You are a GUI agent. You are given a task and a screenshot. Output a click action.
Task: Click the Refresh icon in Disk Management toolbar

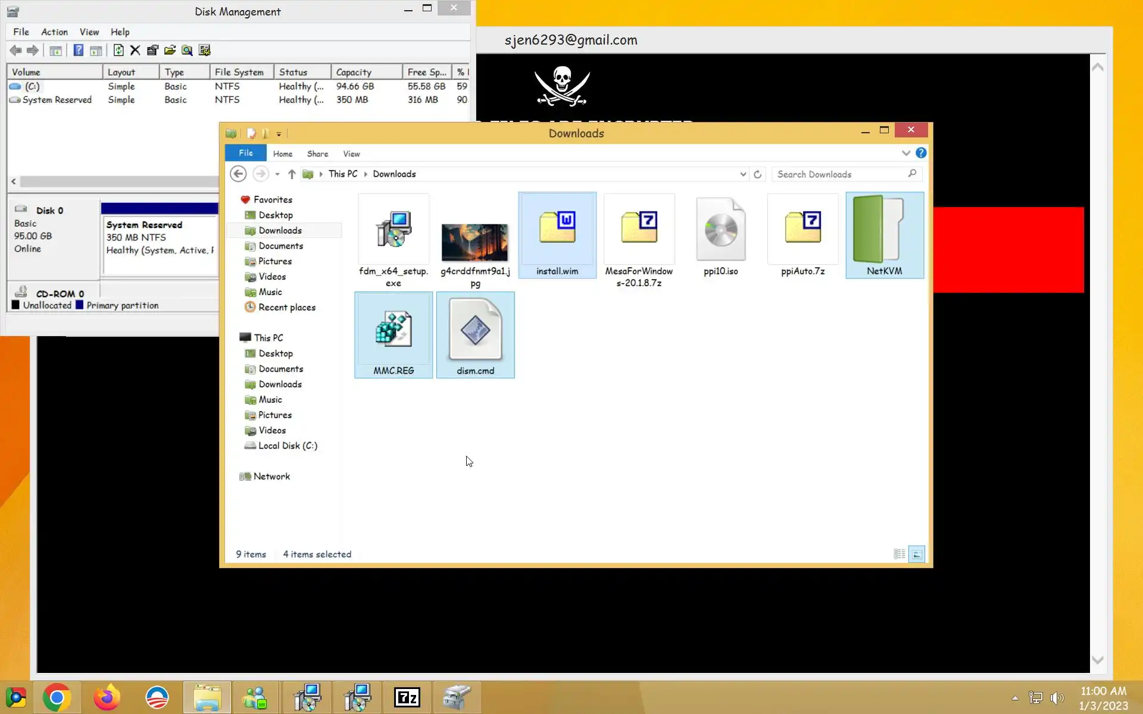118,51
